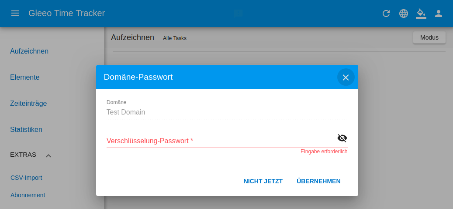Open Elemente in the sidebar
The height and width of the screenshot is (209, 453).
(25, 77)
